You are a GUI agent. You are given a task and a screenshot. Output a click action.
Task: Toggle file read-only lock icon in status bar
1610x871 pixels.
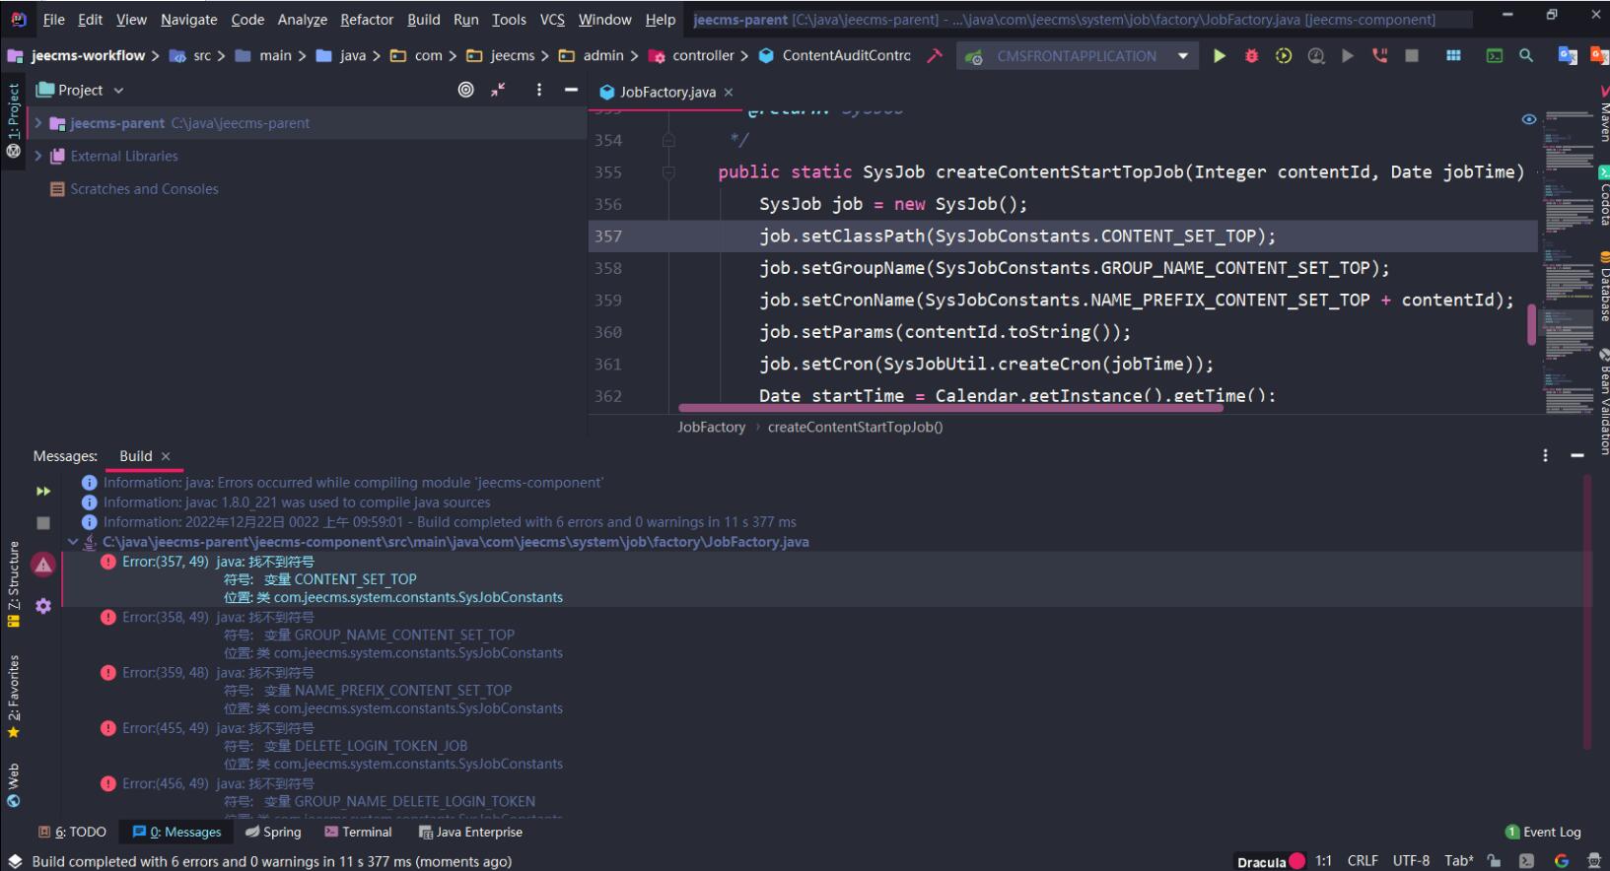1495,861
